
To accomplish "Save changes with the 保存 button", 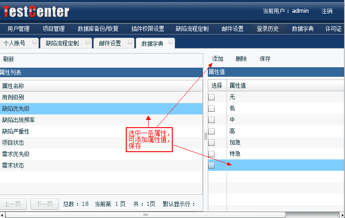I will pos(265,59).
